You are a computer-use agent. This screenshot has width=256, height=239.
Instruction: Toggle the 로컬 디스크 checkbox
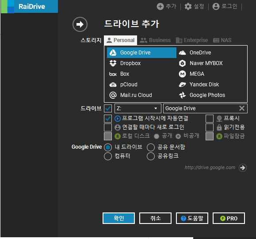108,136
